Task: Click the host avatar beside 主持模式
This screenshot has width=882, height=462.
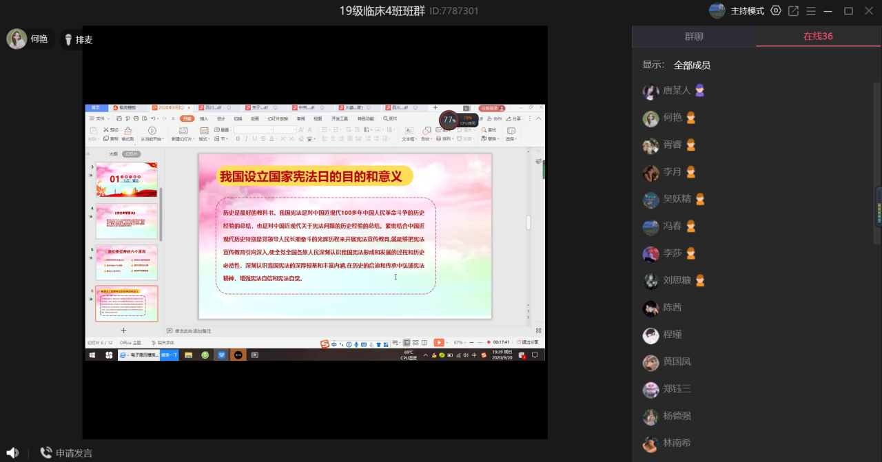Action: pyautogui.click(x=717, y=11)
